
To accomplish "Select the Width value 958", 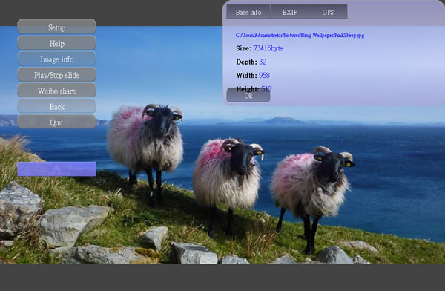I will coord(264,75).
